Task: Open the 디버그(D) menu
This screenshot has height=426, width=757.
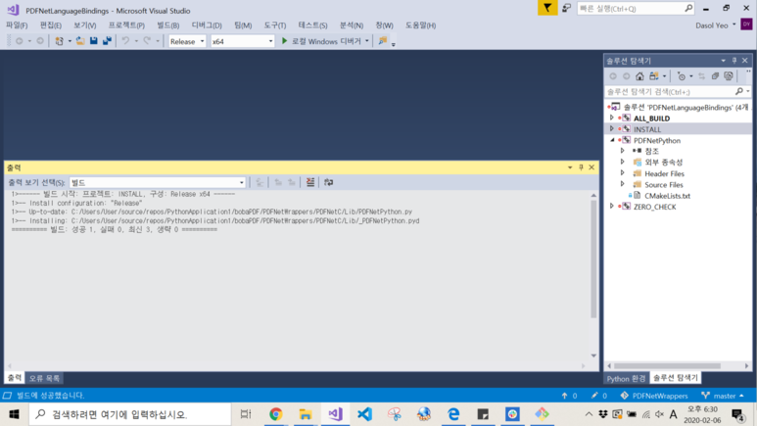Action: (207, 25)
